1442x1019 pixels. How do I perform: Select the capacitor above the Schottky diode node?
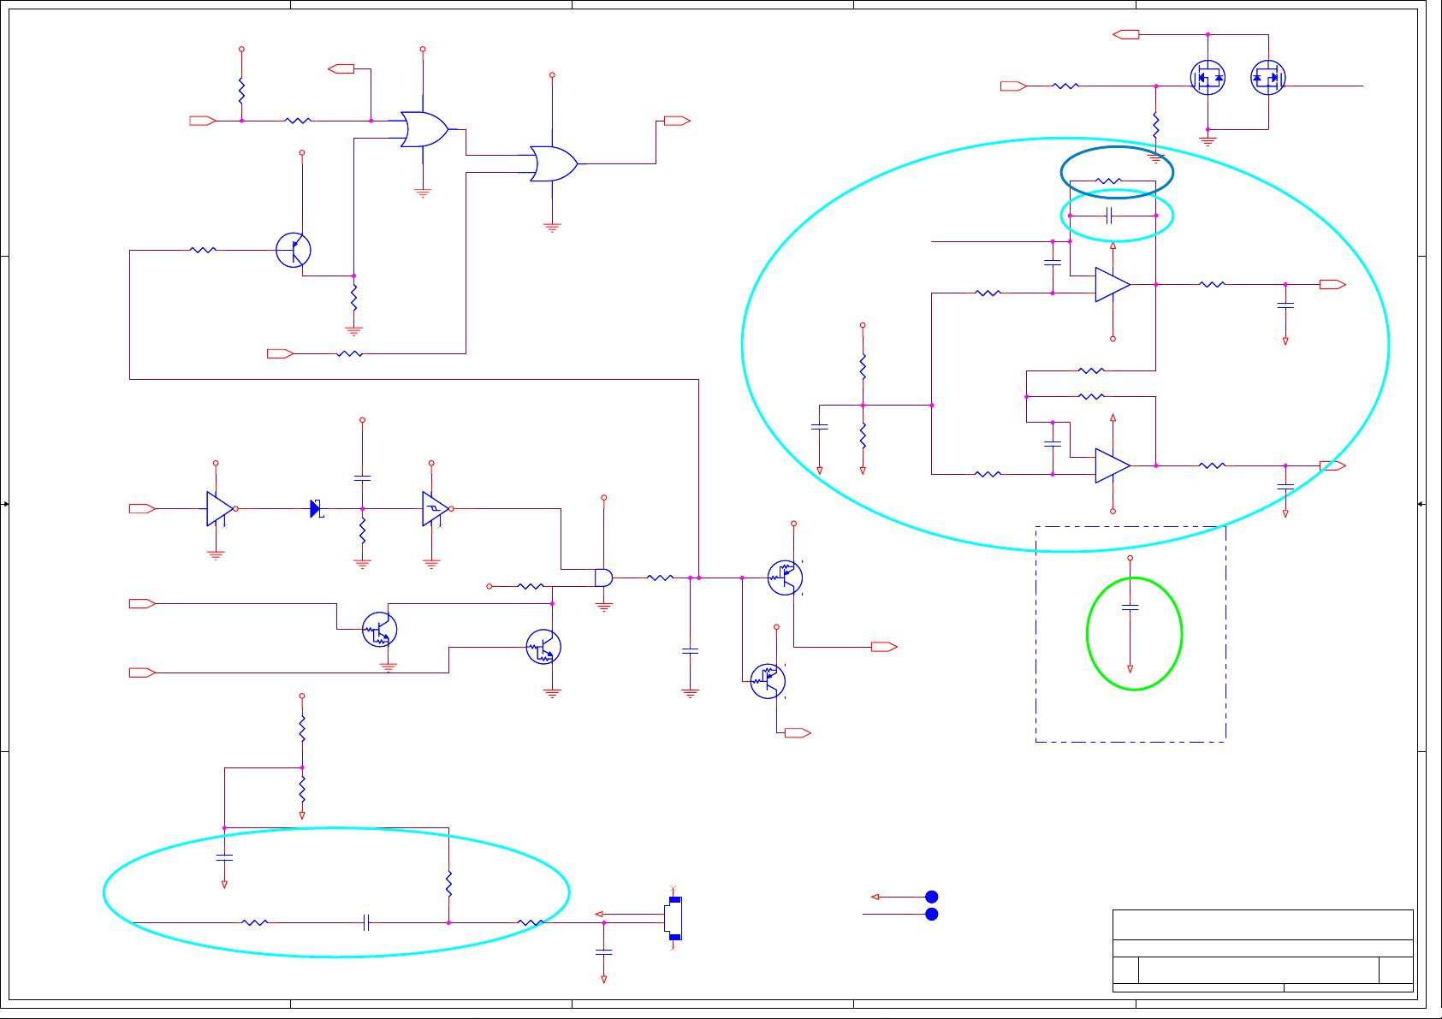[x=362, y=477]
